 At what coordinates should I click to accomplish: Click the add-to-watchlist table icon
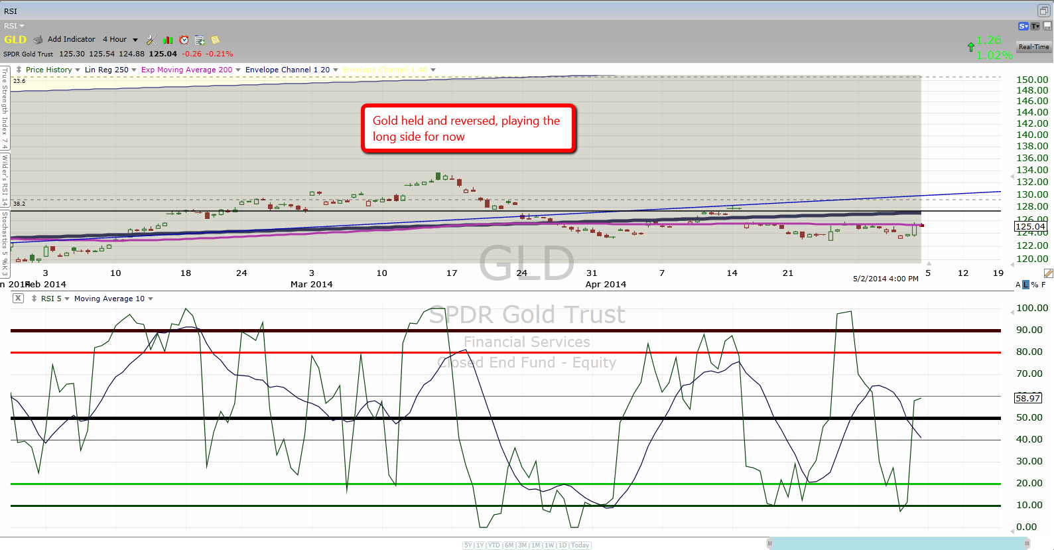(200, 40)
